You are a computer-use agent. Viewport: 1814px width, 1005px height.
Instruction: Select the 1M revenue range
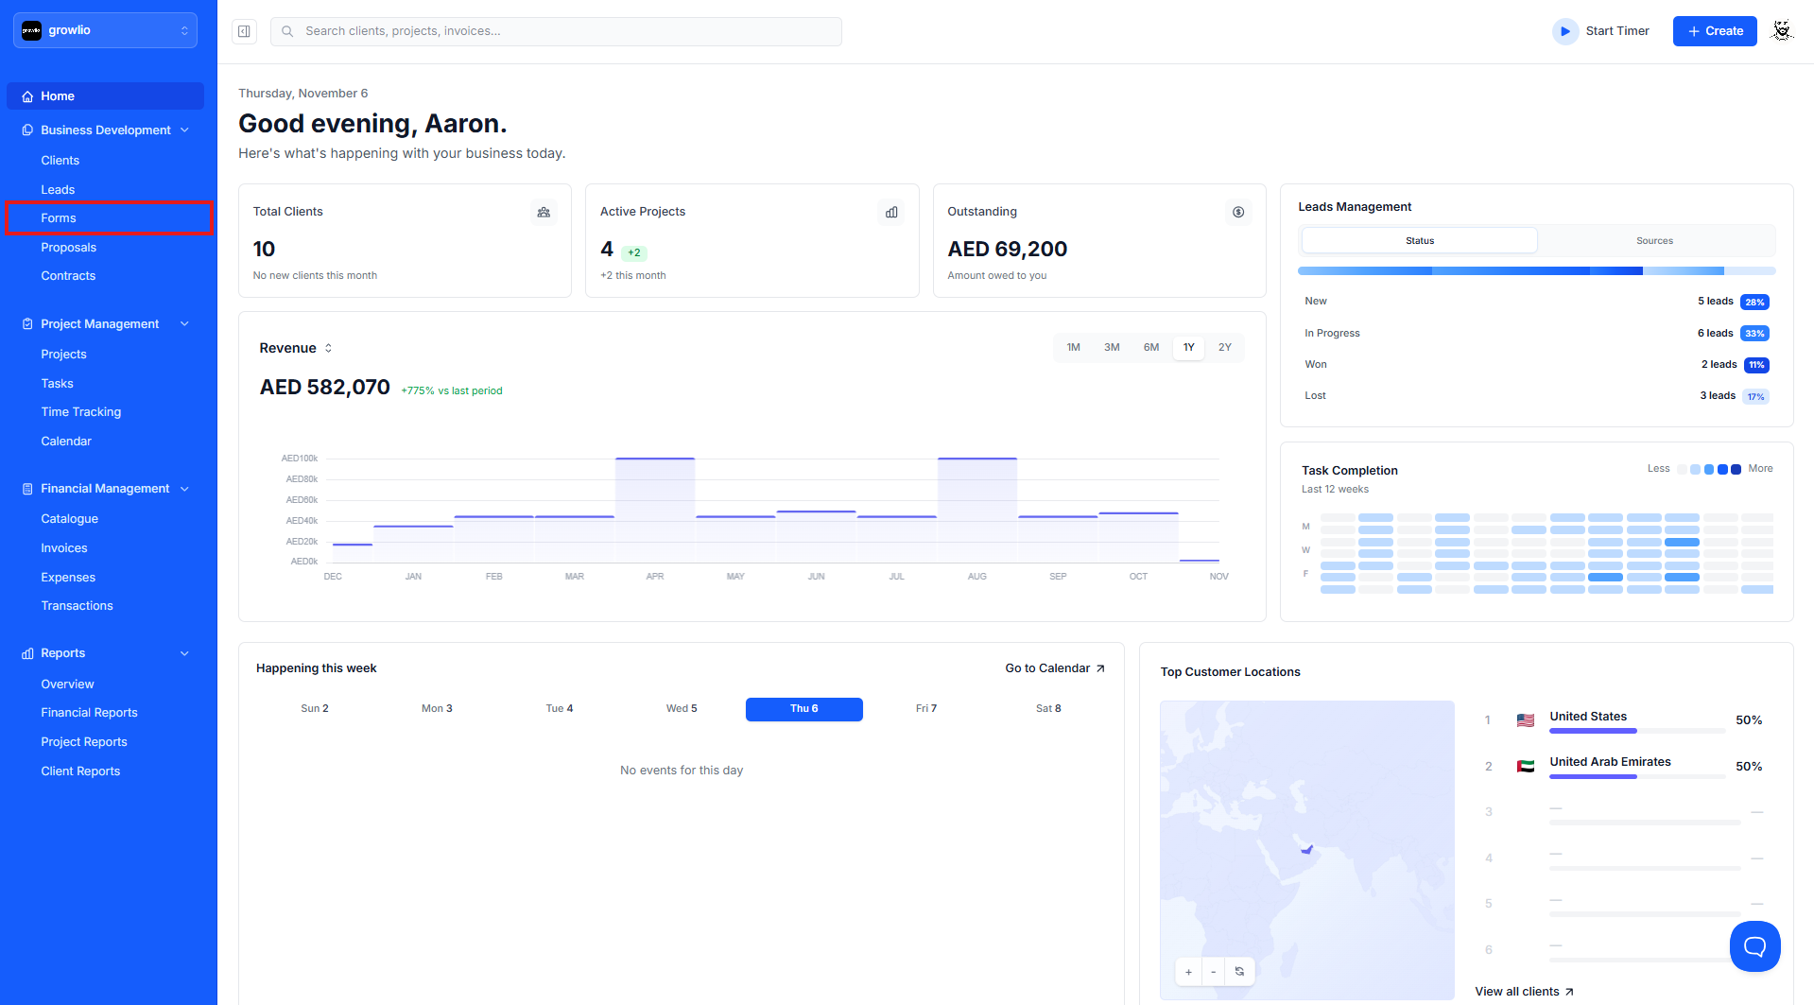1073,348
